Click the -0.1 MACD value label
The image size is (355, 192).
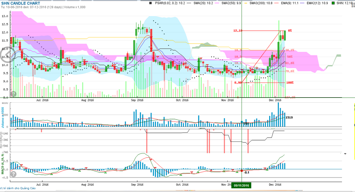pyautogui.click(x=246, y=172)
